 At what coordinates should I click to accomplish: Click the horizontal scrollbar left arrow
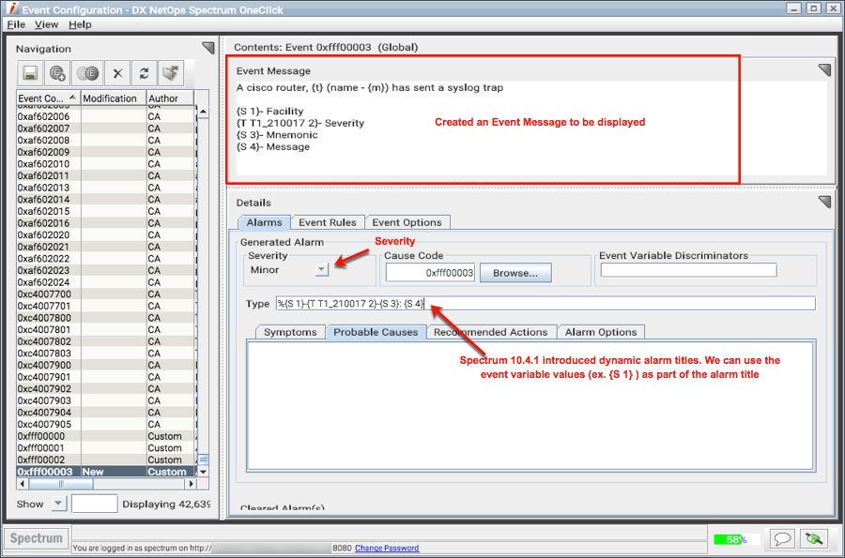coord(23,484)
